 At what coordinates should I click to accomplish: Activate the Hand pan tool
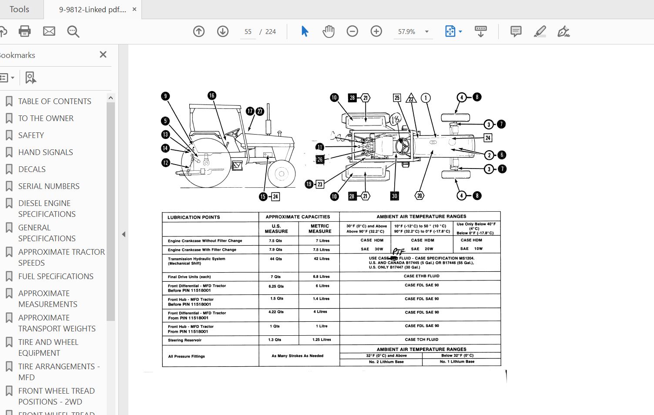[x=329, y=31]
